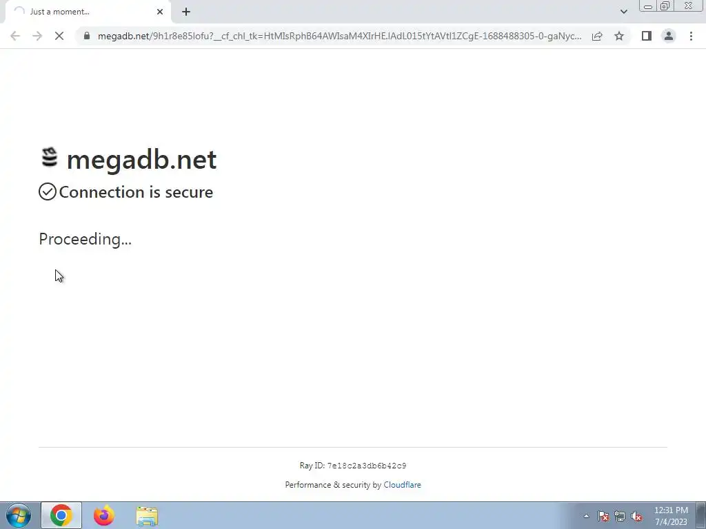Click the secure checkmark circle icon
This screenshot has height=529, width=706.
point(48,191)
